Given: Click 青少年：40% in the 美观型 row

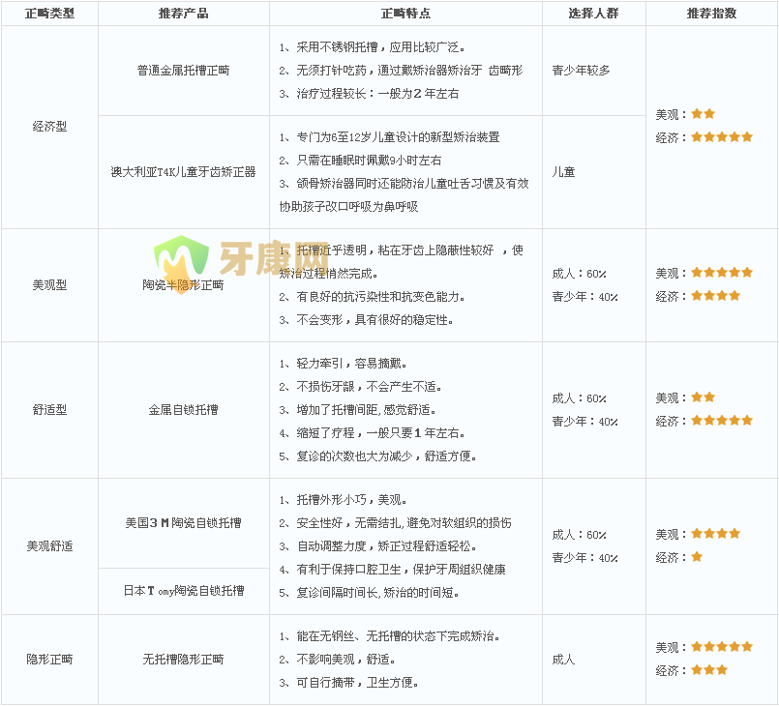Looking at the screenshot, I should tap(584, 297).
